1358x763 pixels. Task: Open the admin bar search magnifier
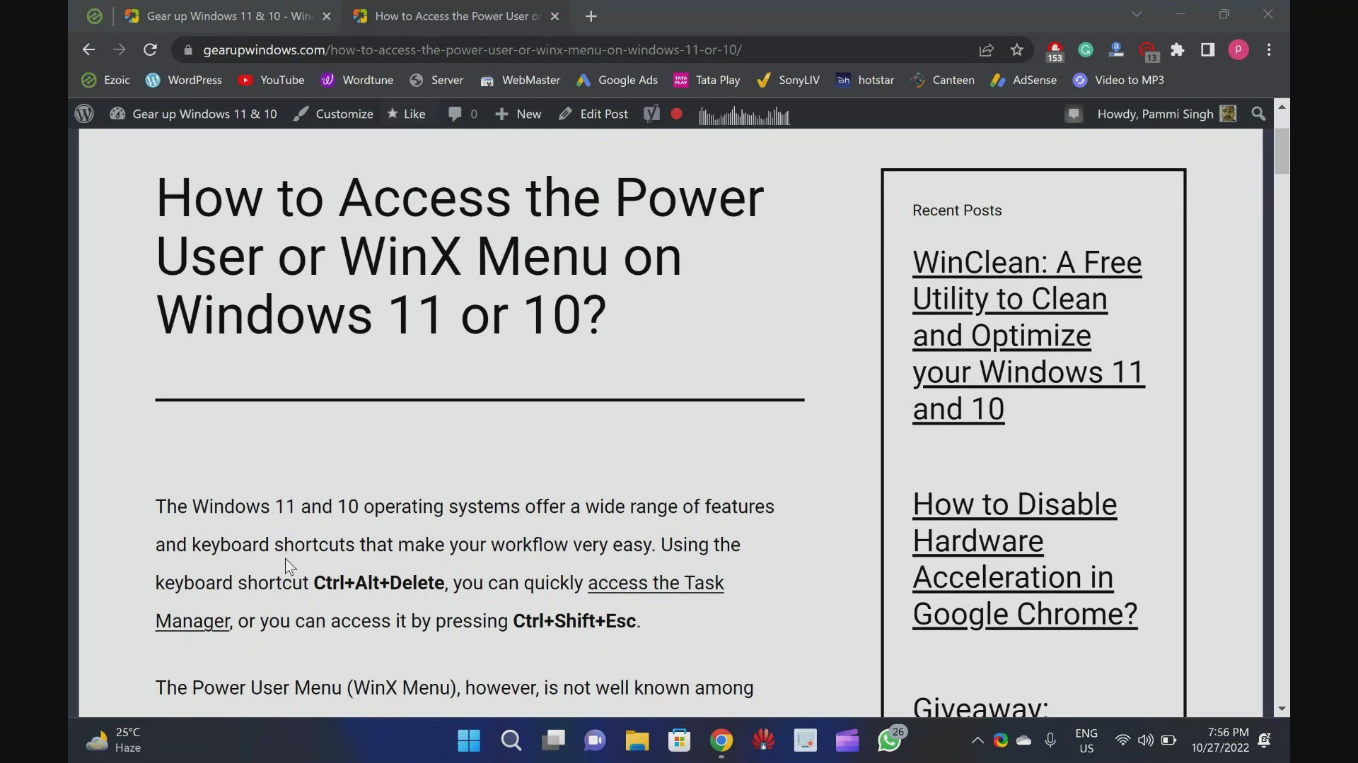tap(1258, 114)
